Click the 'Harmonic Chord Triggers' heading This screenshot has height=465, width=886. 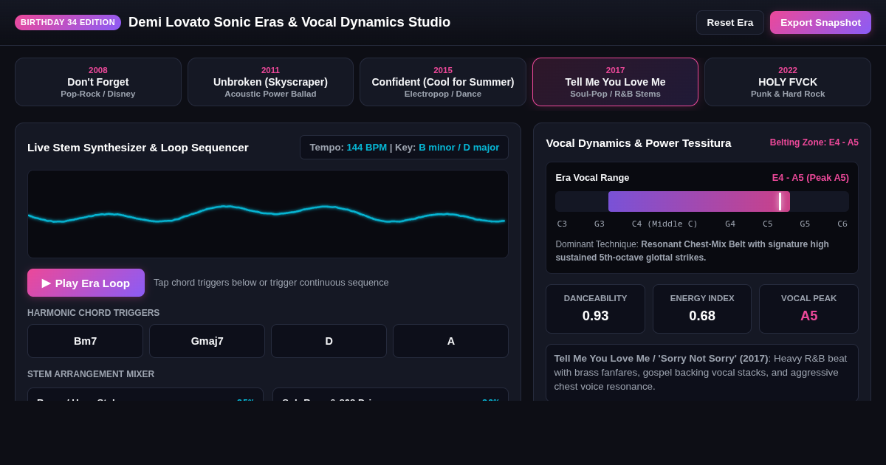(94, 313)
